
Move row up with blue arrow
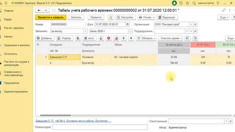124,38
